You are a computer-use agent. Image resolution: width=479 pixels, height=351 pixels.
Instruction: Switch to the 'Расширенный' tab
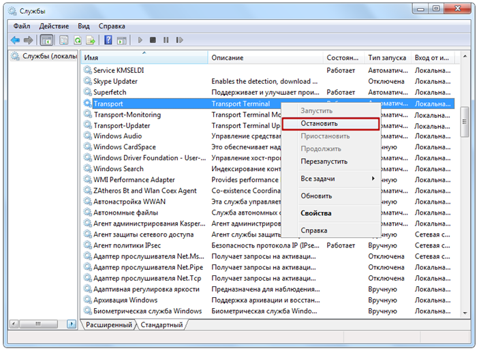(108, 325)
